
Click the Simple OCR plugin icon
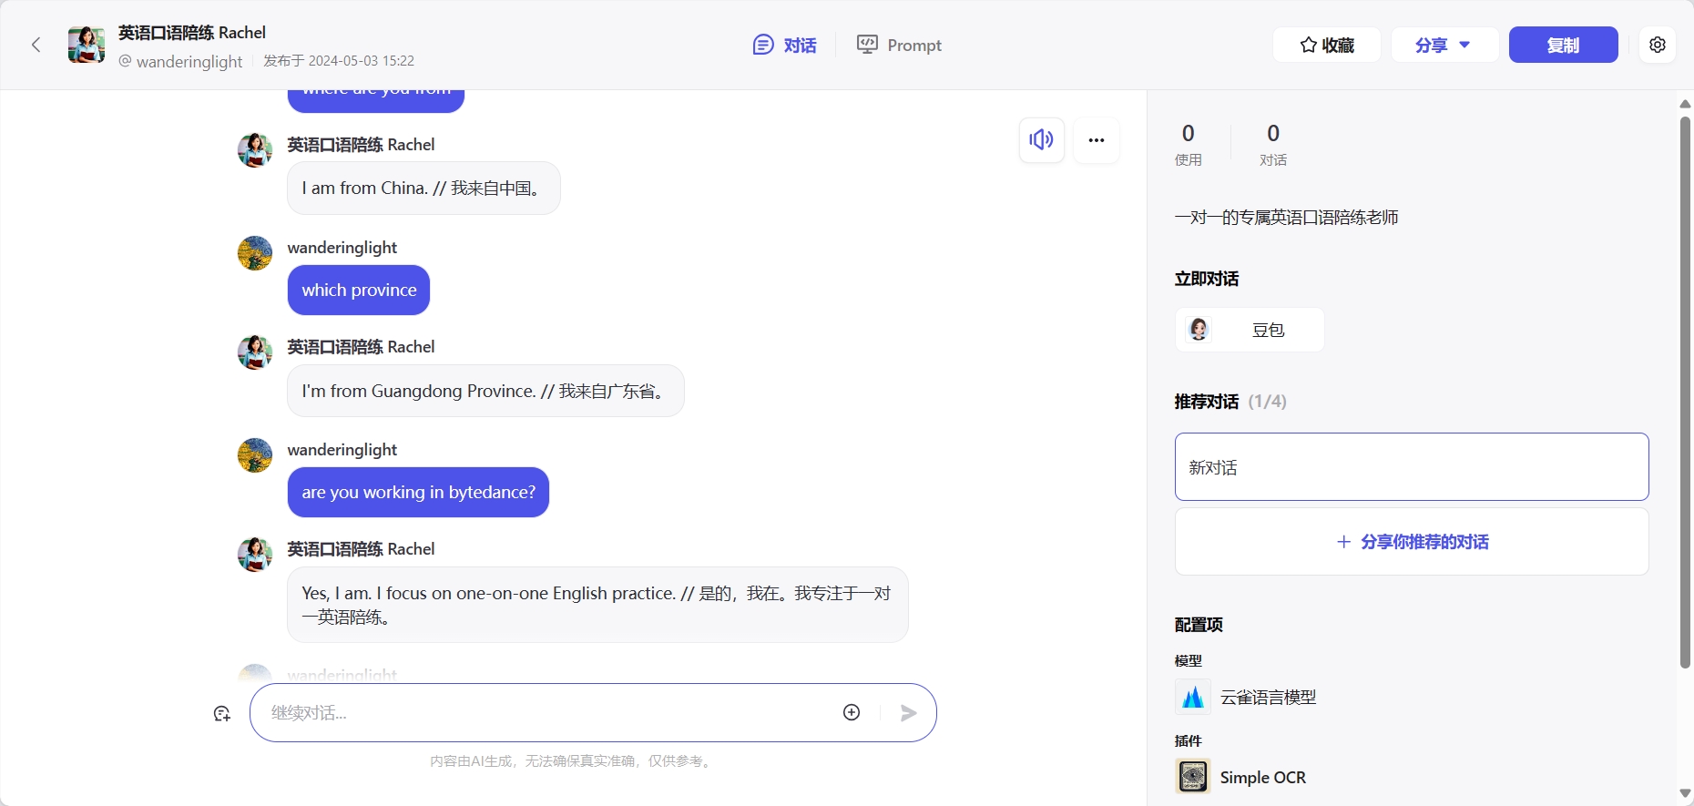click(x=1192, y=777)
